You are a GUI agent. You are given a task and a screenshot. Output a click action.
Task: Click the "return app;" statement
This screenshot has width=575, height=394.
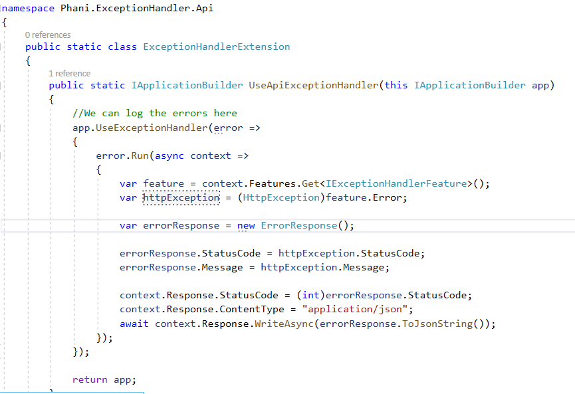104,379
